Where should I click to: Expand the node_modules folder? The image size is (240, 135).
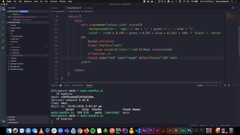(x=15, y=28)
